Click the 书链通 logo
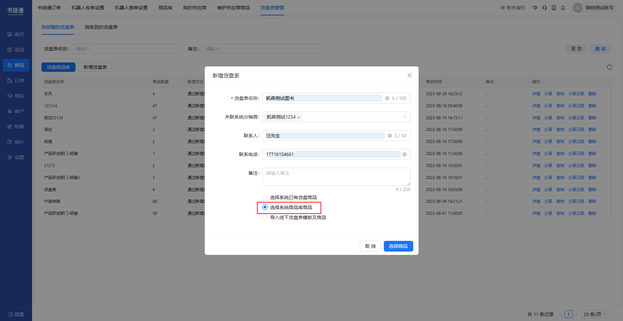 tap(16, 11)
